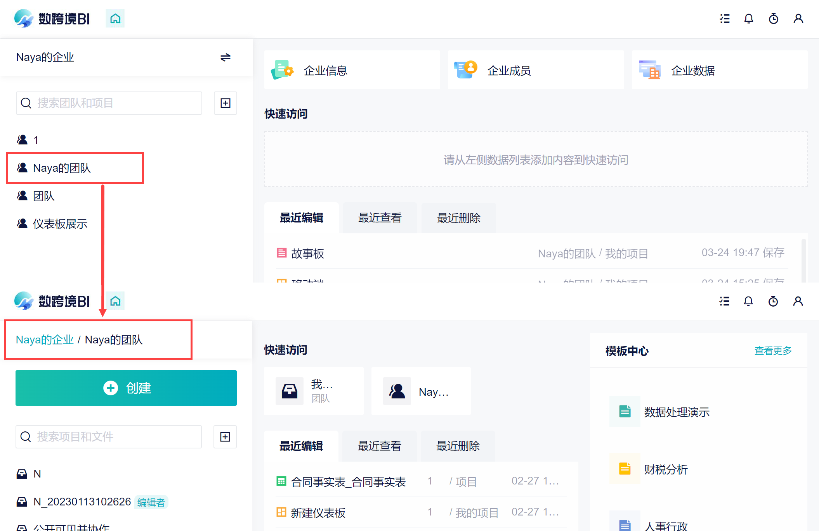
Task: Click Naya的企业 breadcrumb link
Action: click(45, 340)
